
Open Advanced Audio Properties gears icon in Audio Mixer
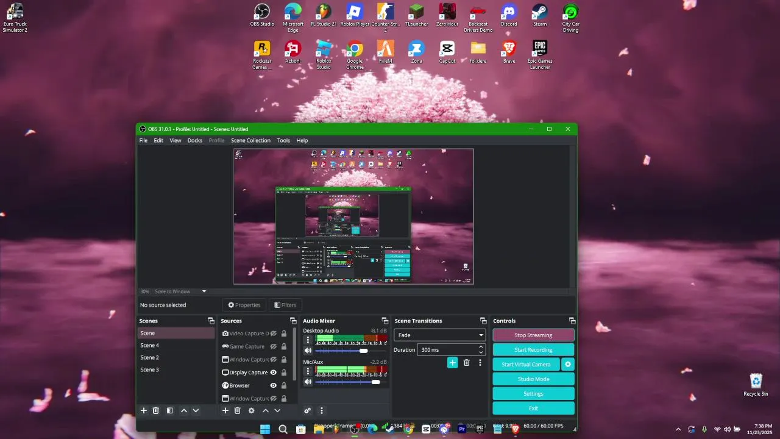308,411
